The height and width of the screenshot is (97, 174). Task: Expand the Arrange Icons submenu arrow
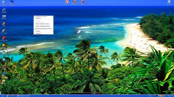click(x=52, y=17)
